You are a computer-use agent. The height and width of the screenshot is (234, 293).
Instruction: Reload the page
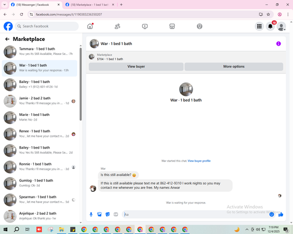(x=22, y=15)
